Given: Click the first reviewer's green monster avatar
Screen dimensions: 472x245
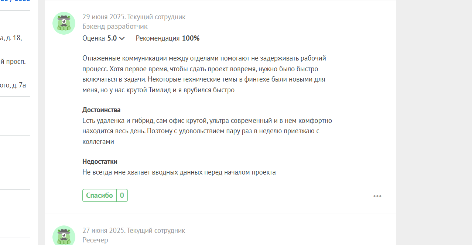Looking at the screenshot, I should coord(64,23).
